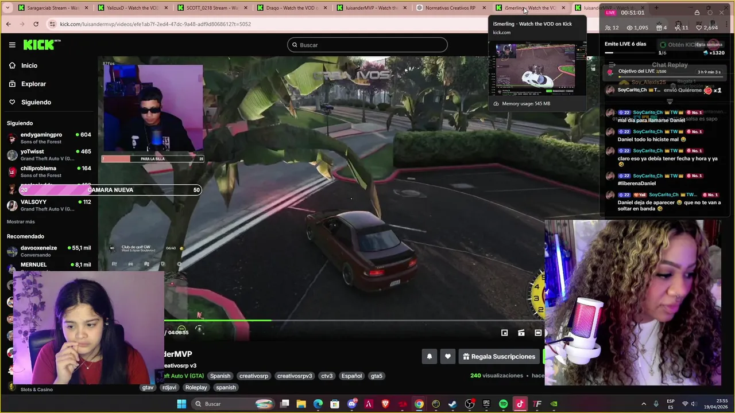Open Siguiendo page in the sidebar
The image size is (735, 413).
[x=36, y=102]
